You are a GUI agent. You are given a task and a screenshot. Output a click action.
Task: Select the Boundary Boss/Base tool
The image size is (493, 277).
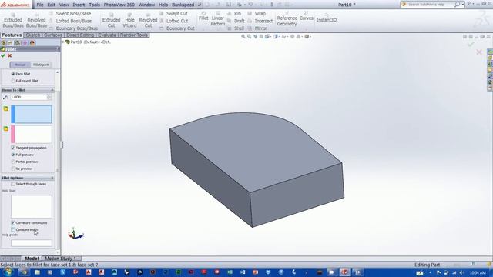tap(73, 28)
